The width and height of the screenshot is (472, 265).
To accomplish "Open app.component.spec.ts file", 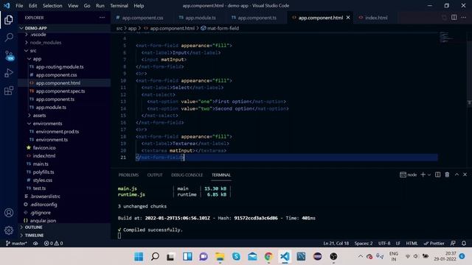I will tap(64, 91).
